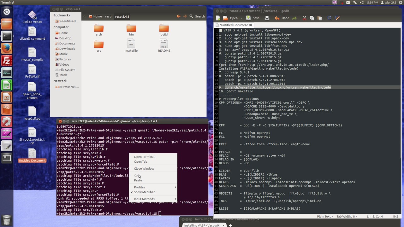Click the mail envelope indicator in top panel
Screen dimensions: 404x227
click(348, 3)
